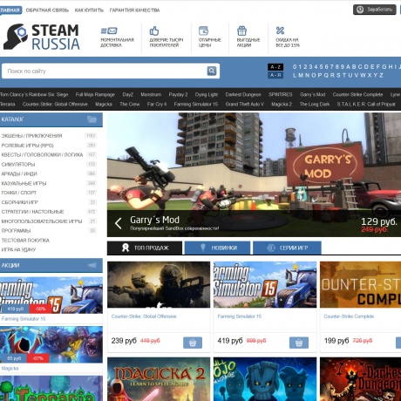Open Гарантия качества page

pyautogui.click(x=134, y=10)
